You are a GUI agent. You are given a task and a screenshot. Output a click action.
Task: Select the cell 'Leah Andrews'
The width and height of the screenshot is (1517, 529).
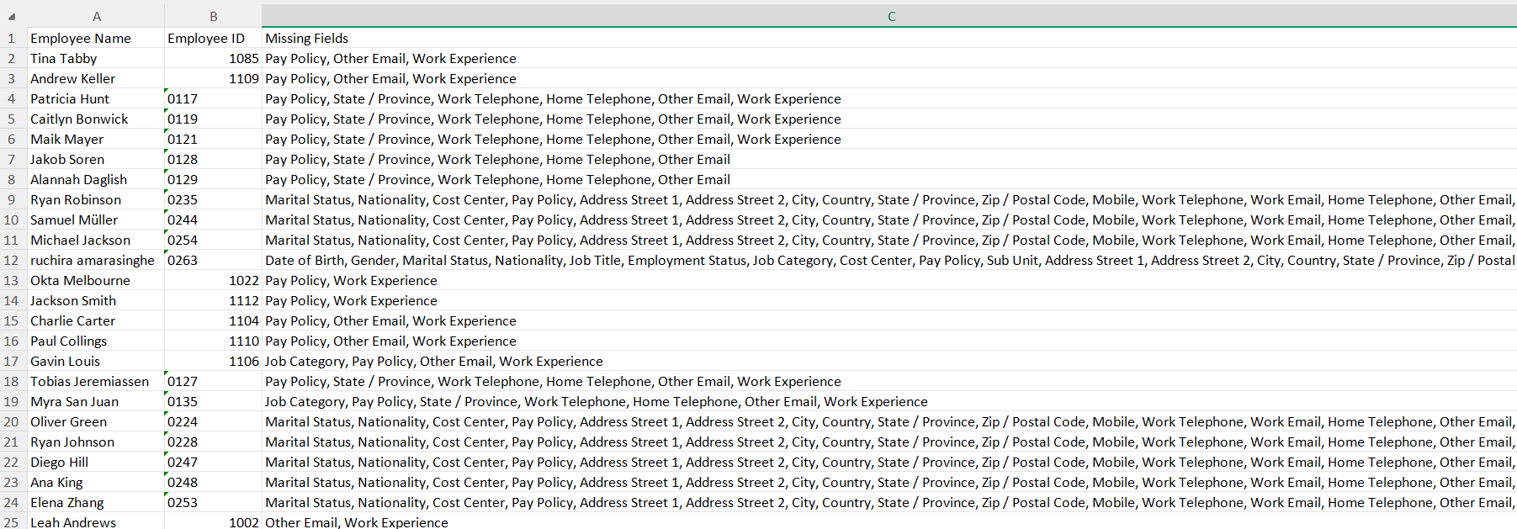(x=96, y=522)
